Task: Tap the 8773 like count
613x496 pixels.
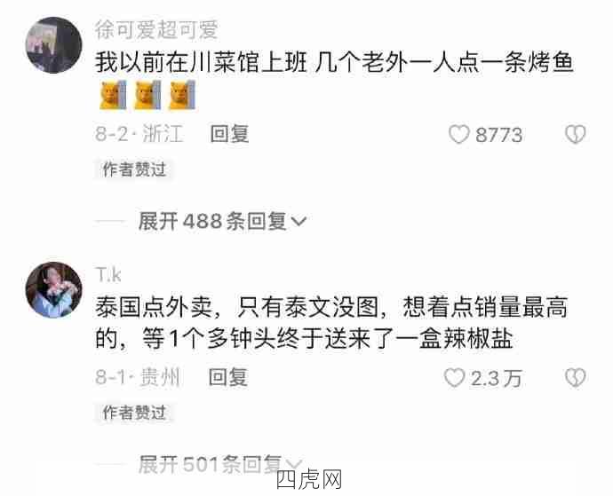Action: (x=499, y=135)
